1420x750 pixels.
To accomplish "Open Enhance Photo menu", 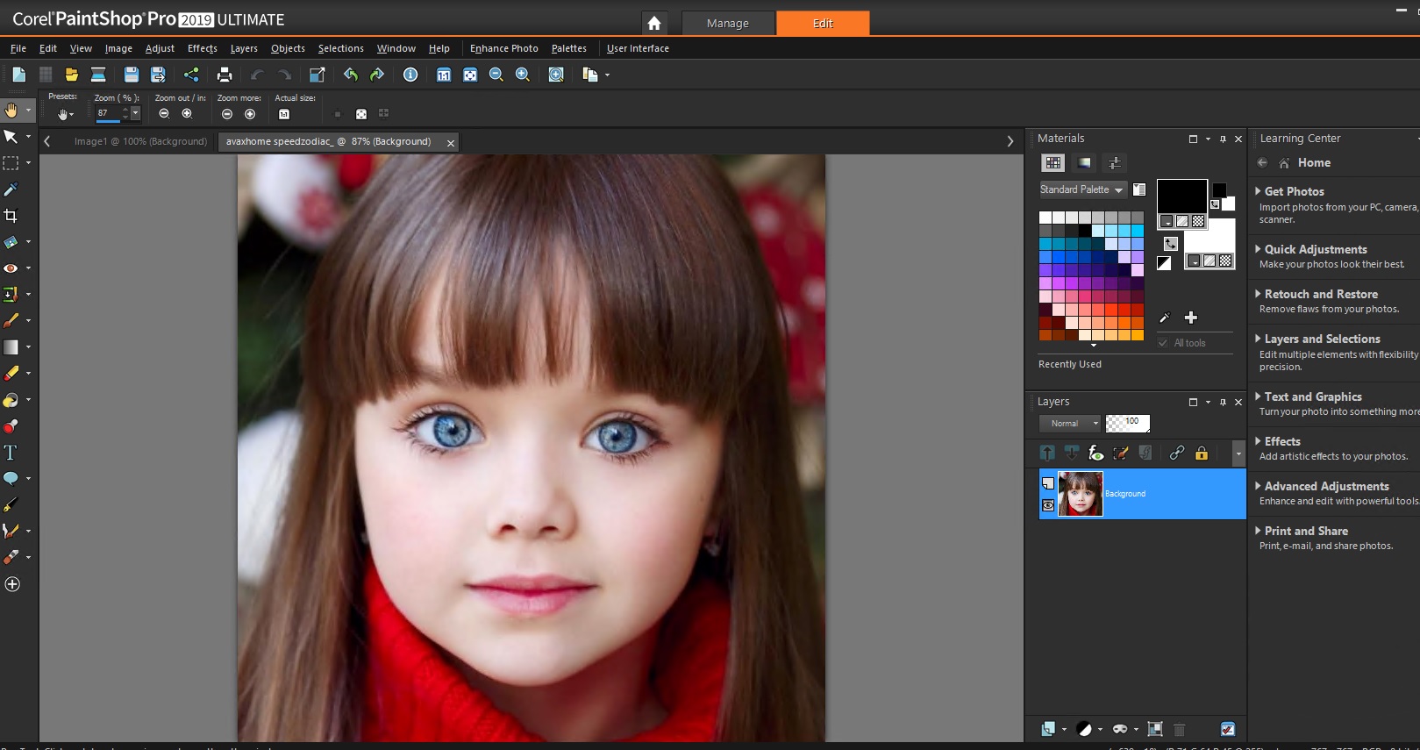I will click(503, 48).
